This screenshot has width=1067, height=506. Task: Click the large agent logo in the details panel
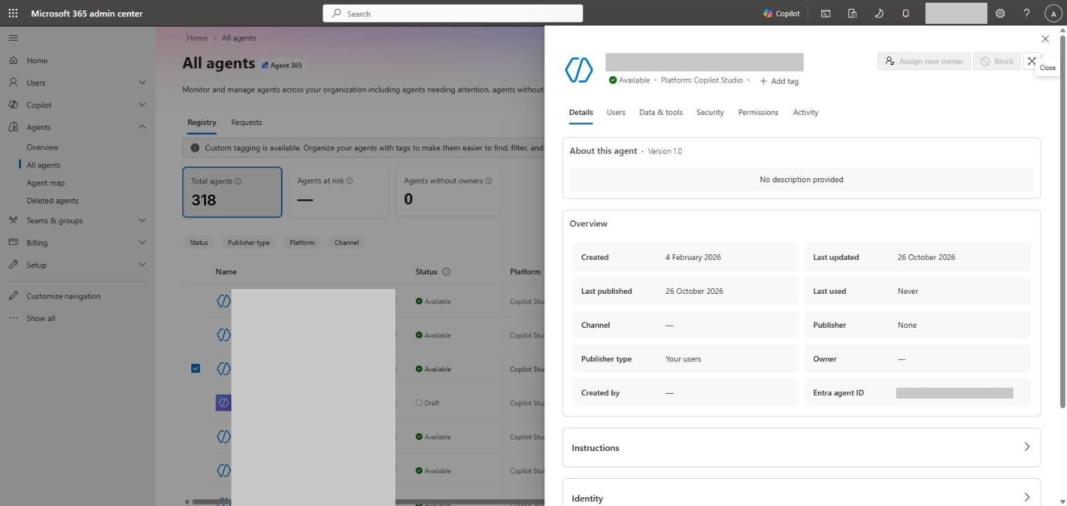(x=579, y=69)
